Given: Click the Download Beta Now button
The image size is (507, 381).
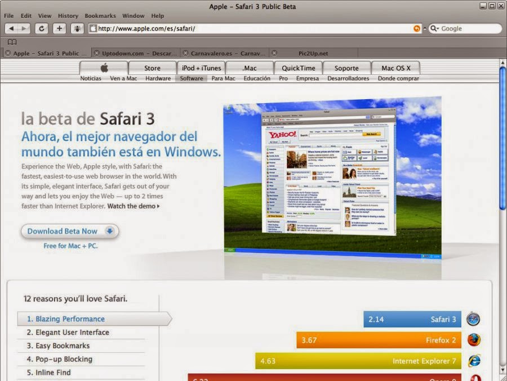Looking at the screenshot, I should (70, 231).
